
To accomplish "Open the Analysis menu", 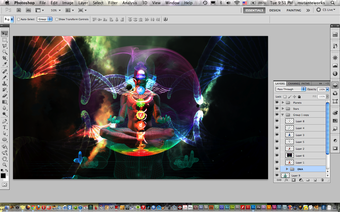I will tap(130, 3).
